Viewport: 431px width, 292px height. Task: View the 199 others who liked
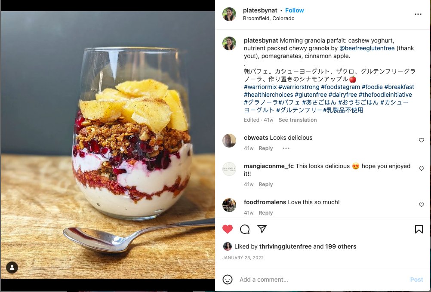point(341,246)
